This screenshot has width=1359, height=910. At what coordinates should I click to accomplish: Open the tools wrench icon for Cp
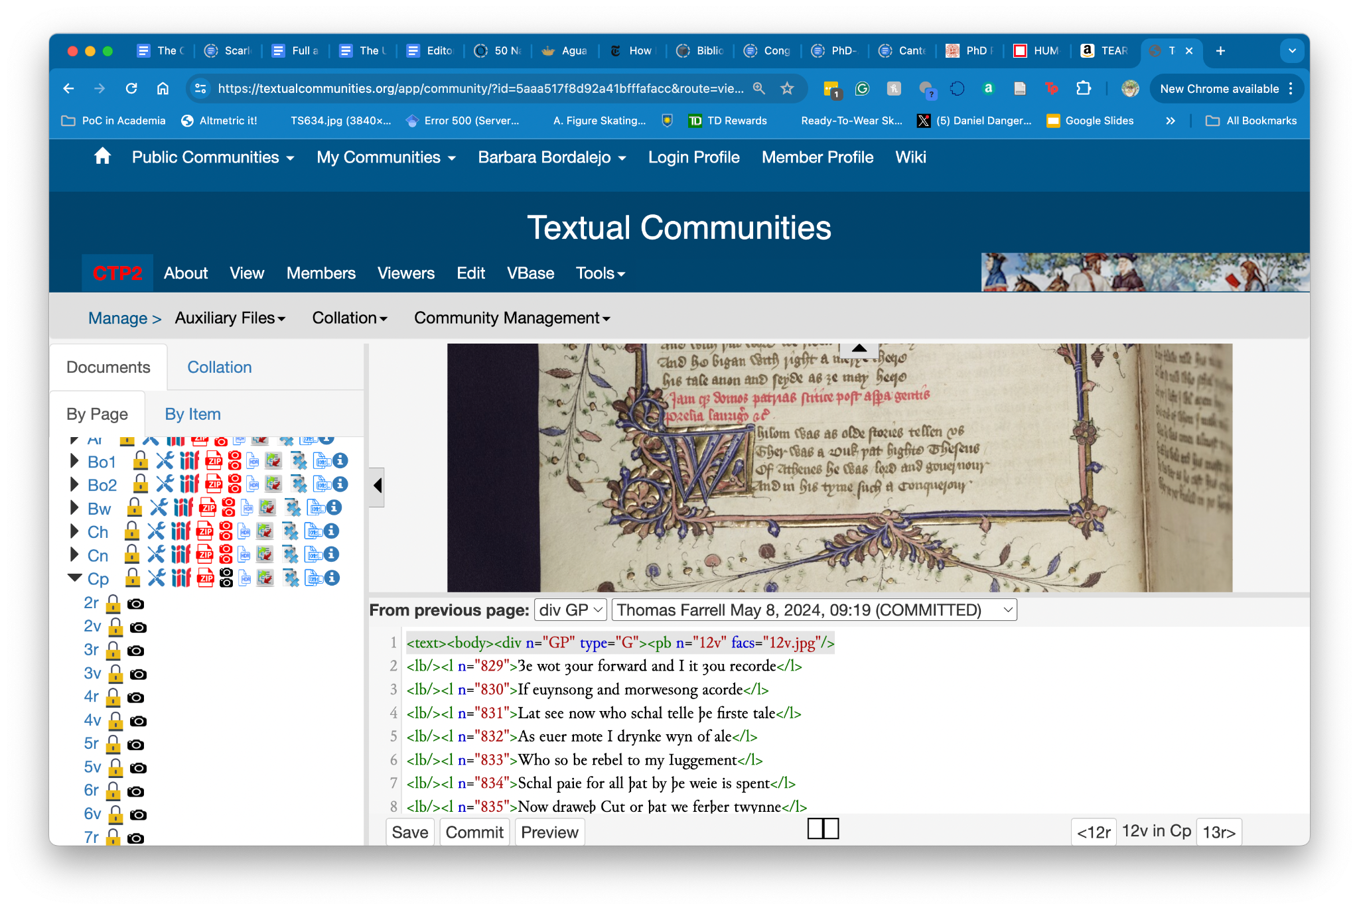pyautogui.click(x=156, y=578)
